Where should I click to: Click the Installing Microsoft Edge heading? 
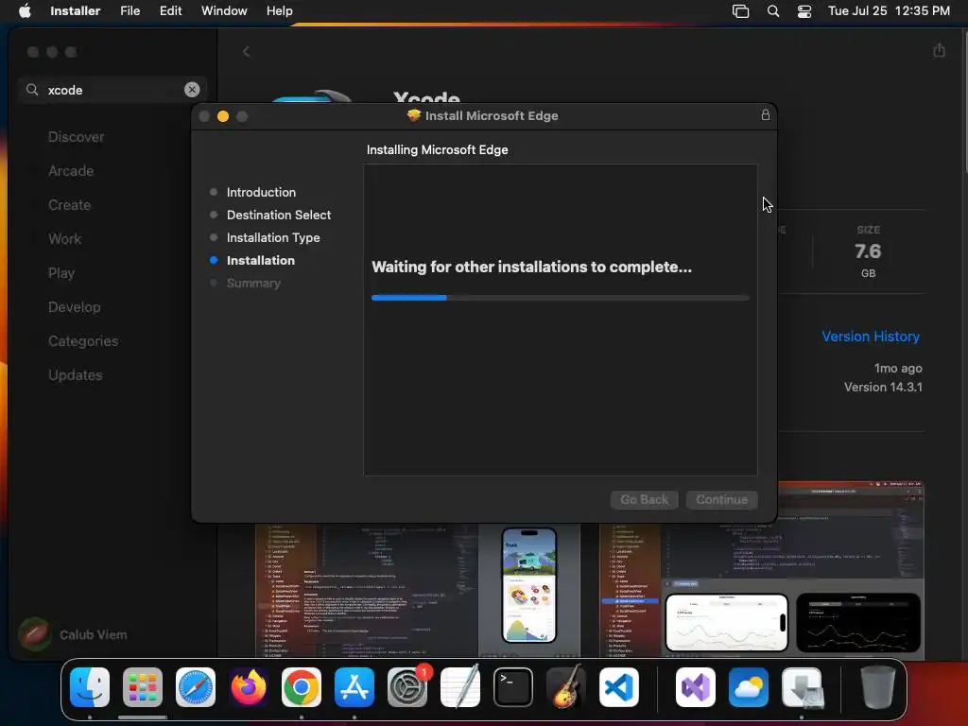[x=437, y=150]
